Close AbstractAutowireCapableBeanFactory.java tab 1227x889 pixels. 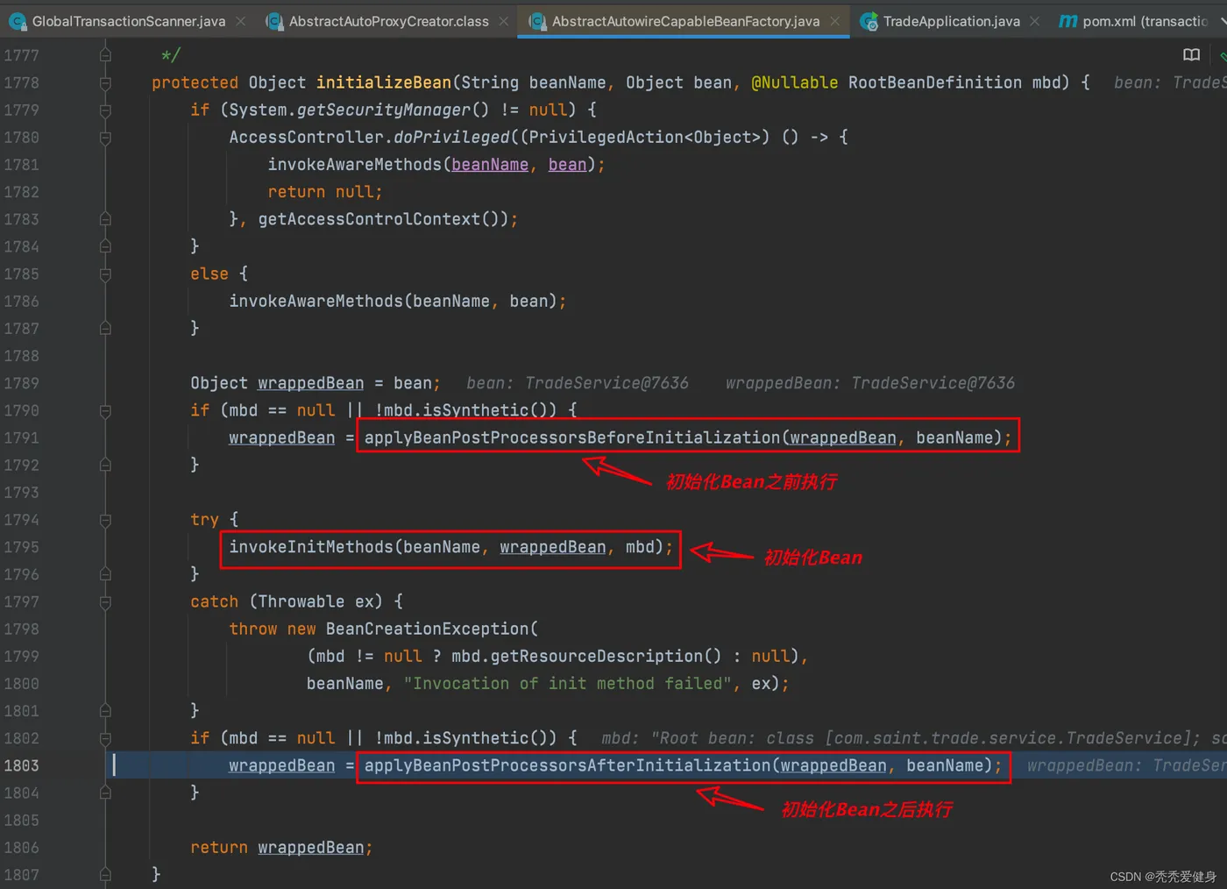835,21
